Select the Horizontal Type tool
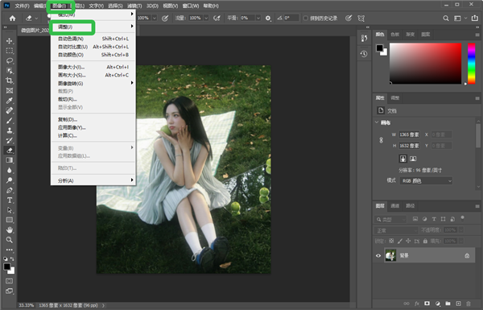This screenshot has width=483, height=310. tap(9, 200)
